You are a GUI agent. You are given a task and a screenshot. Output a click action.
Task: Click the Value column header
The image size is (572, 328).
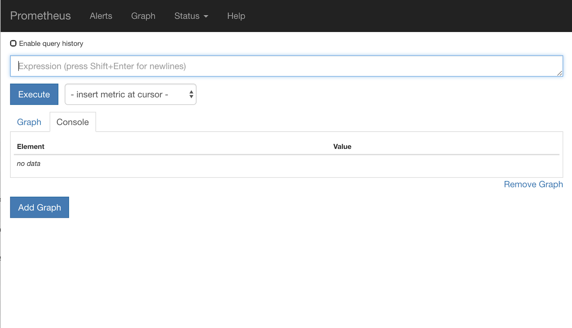[x=342, y=146]
